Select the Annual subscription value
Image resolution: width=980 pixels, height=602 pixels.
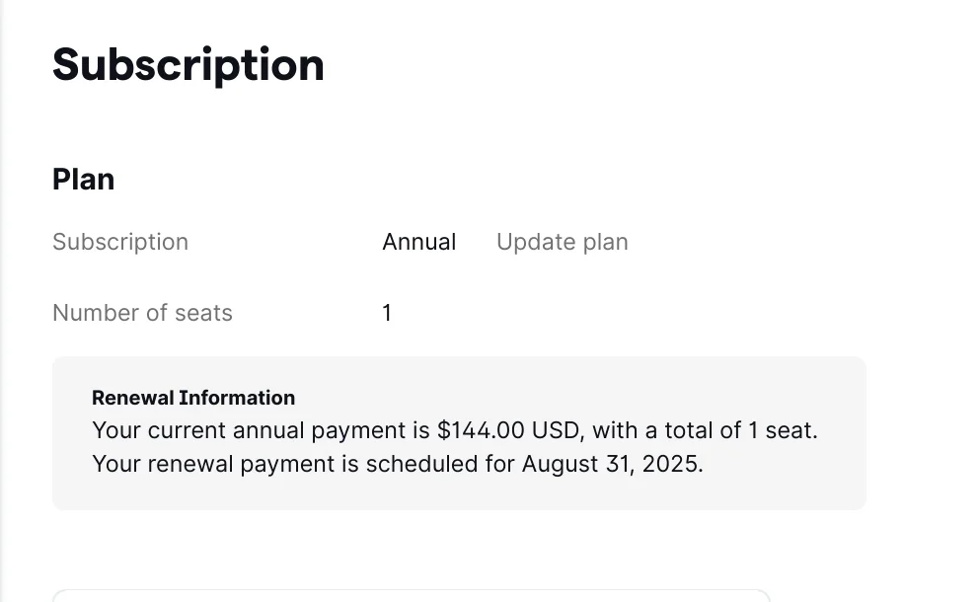pyautogui.click(x=419, y=242)
